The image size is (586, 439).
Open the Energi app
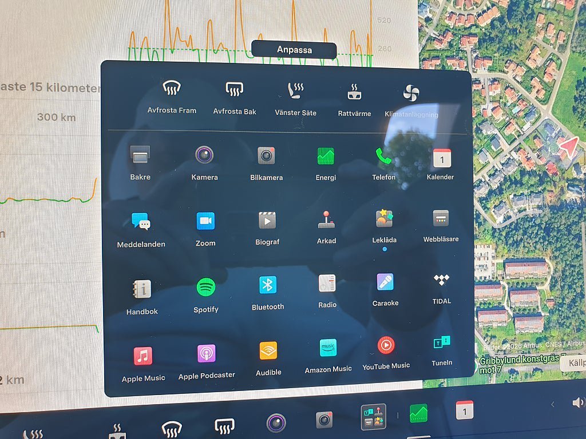click(326, 156)
